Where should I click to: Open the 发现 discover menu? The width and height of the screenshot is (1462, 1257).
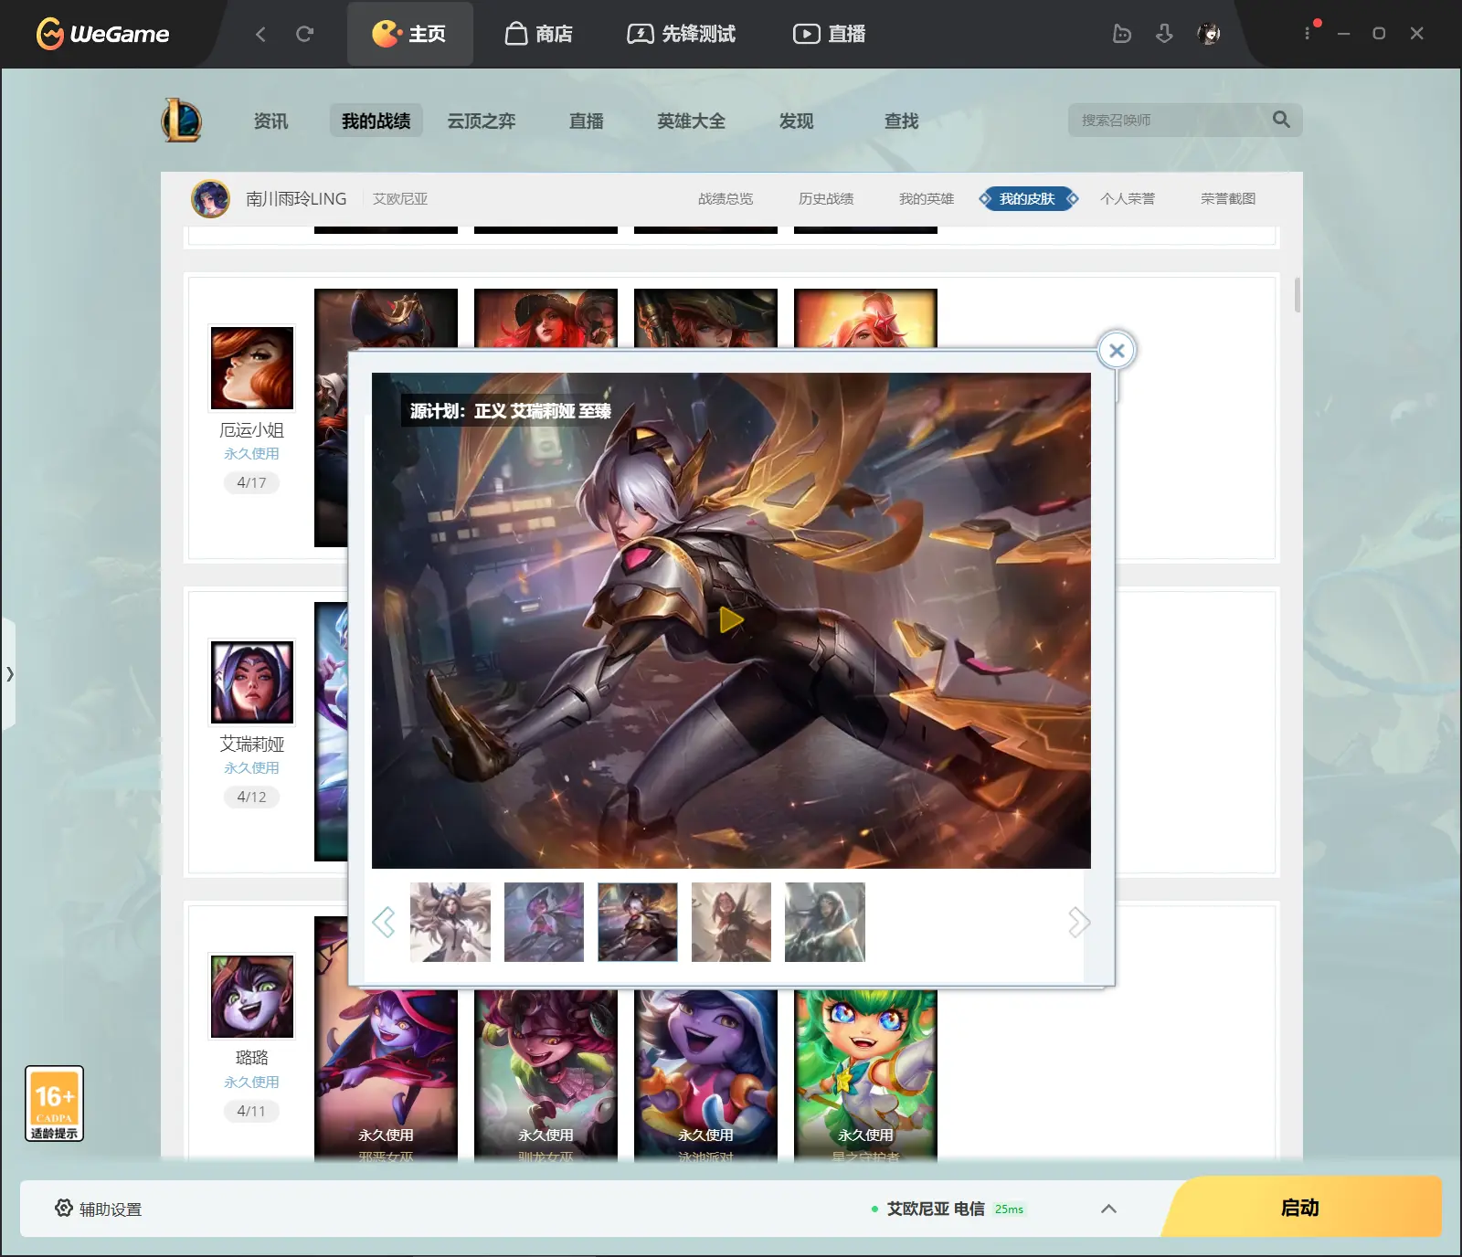coord(797,121)
